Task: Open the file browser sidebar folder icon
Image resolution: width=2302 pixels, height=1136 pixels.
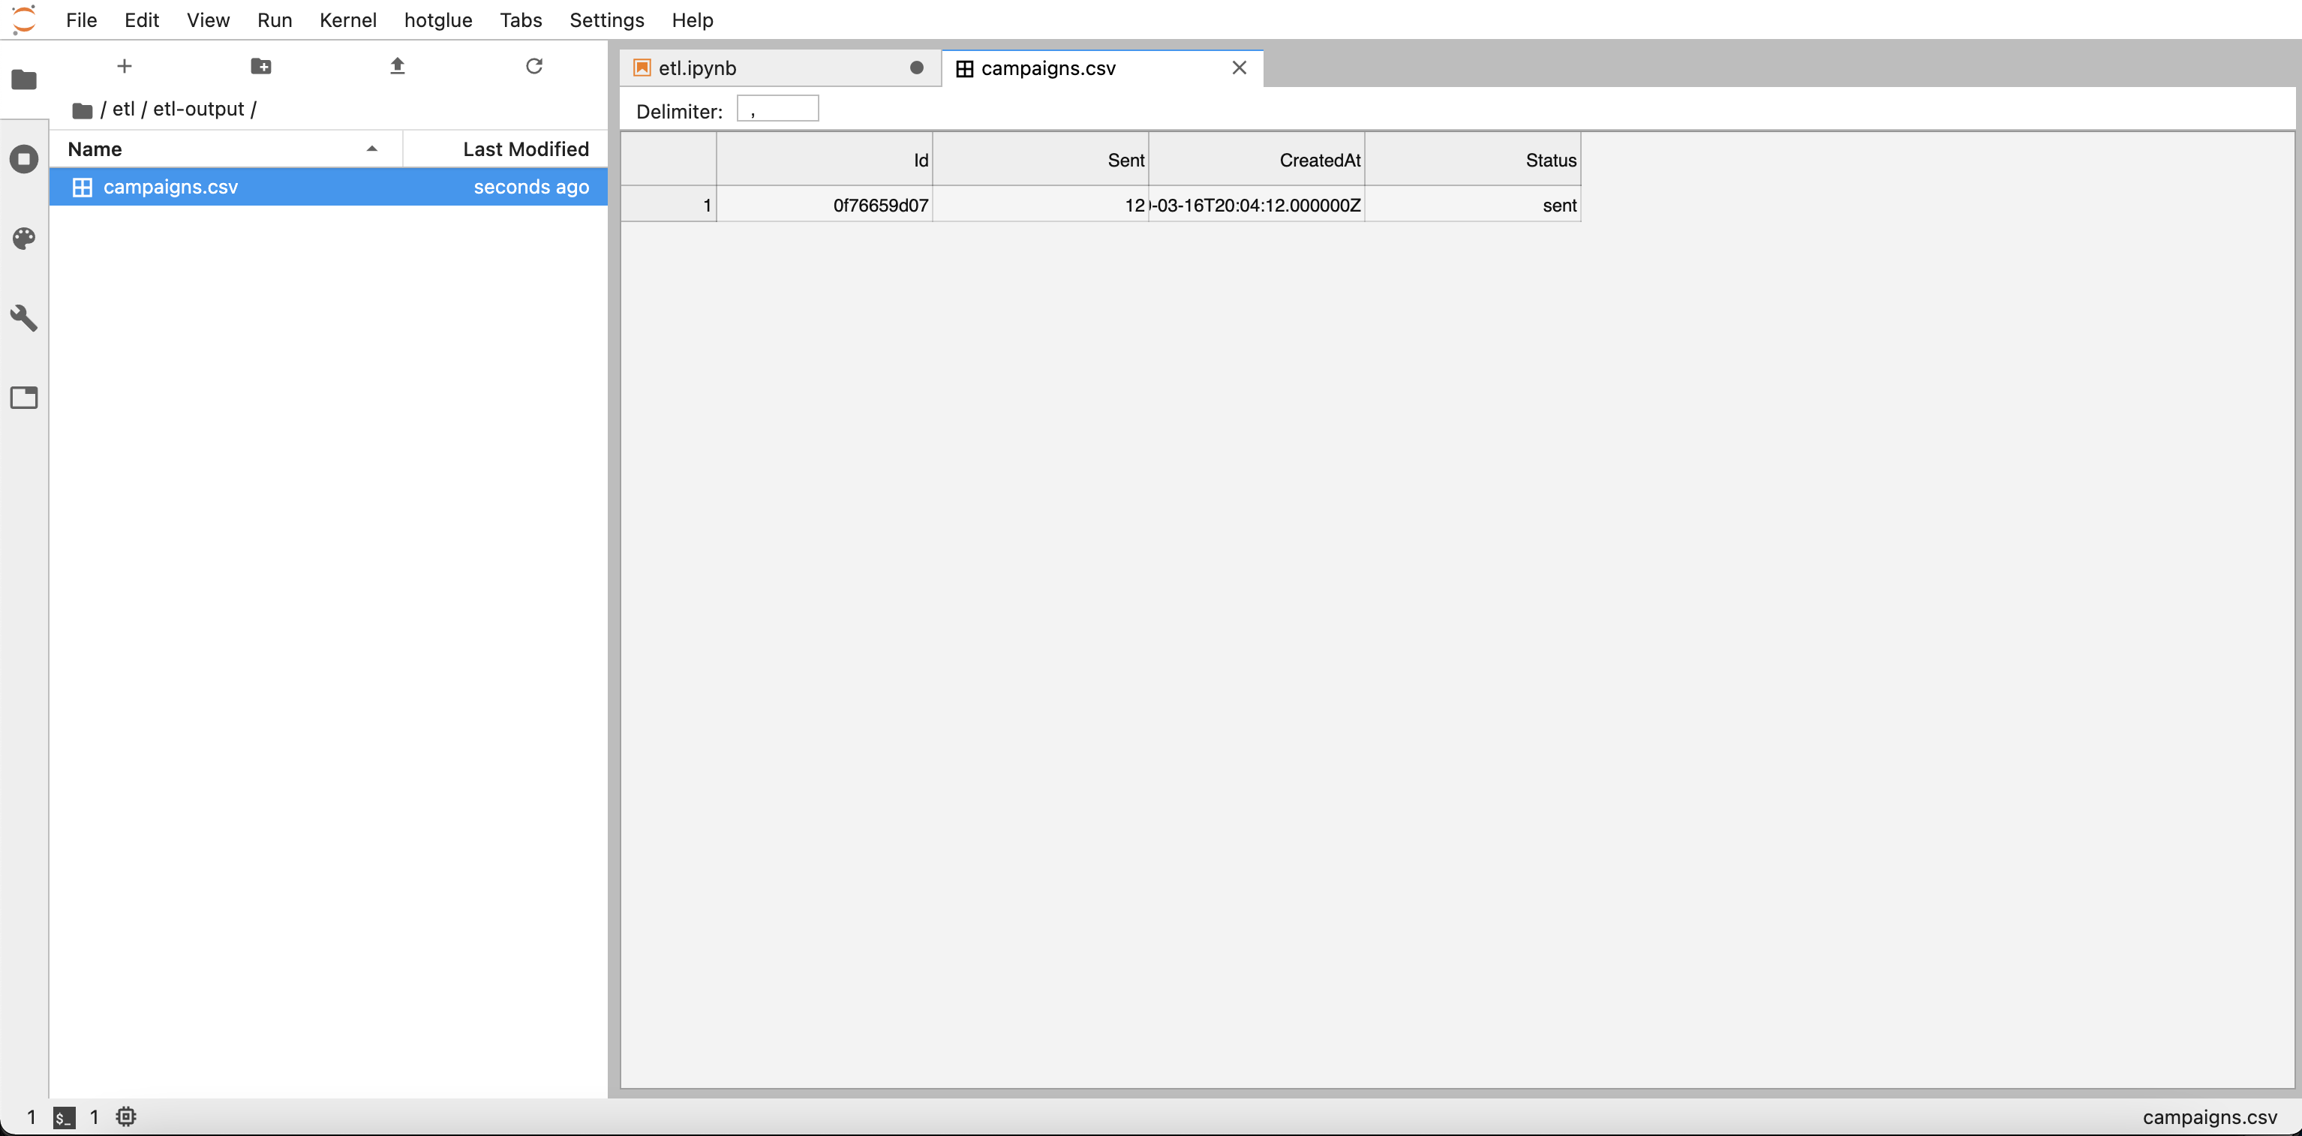Action: click(24, 80)
